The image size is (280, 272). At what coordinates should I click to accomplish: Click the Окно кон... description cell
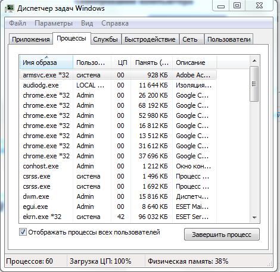point(193,166)
